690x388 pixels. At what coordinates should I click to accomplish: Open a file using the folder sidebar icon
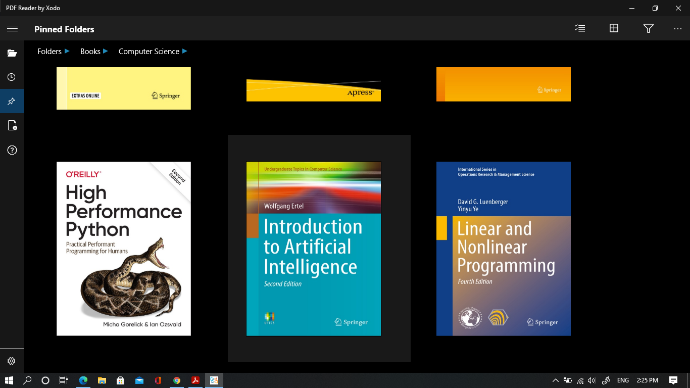click(12, 53)
